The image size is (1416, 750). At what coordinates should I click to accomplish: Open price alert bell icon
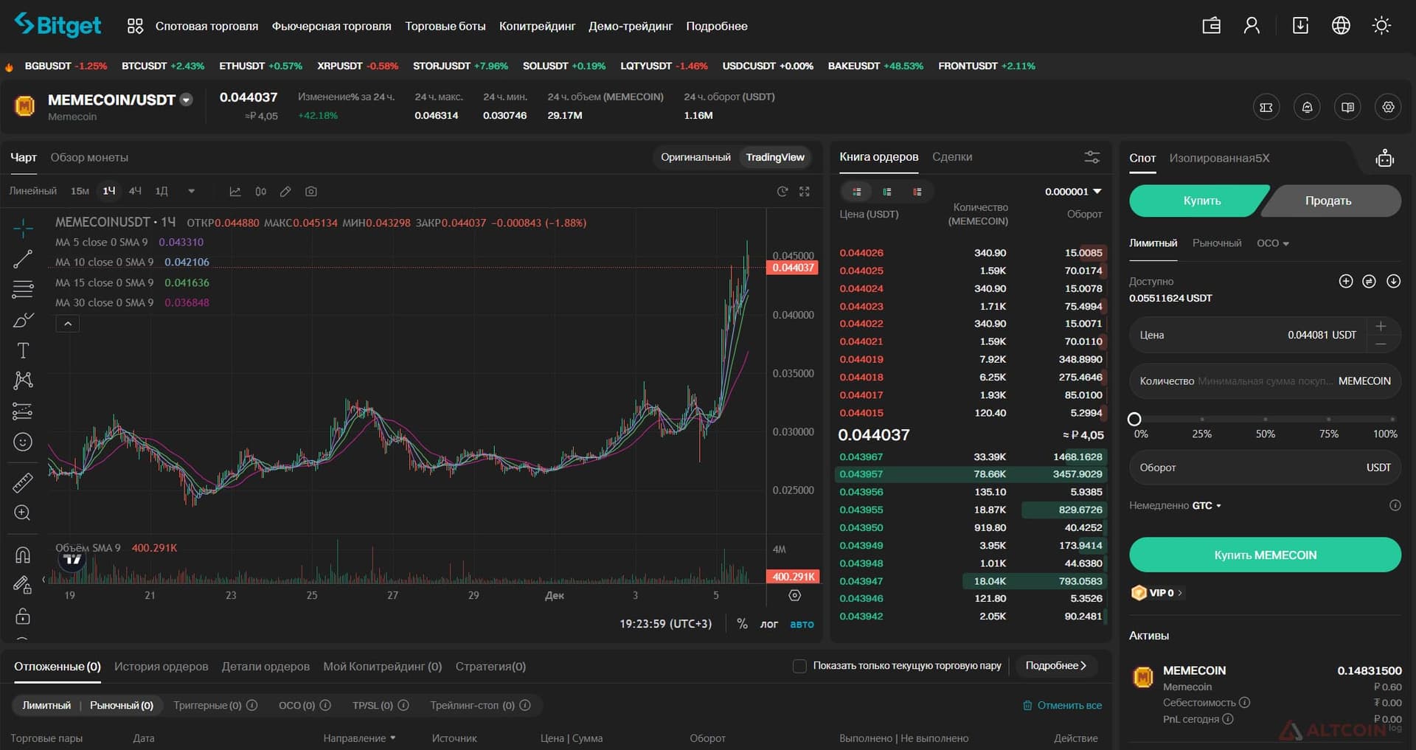click(1307, 108)
